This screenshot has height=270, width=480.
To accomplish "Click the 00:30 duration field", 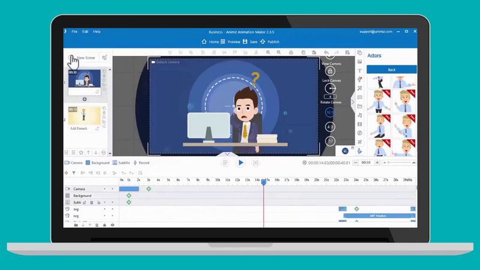I will (366, 163).
